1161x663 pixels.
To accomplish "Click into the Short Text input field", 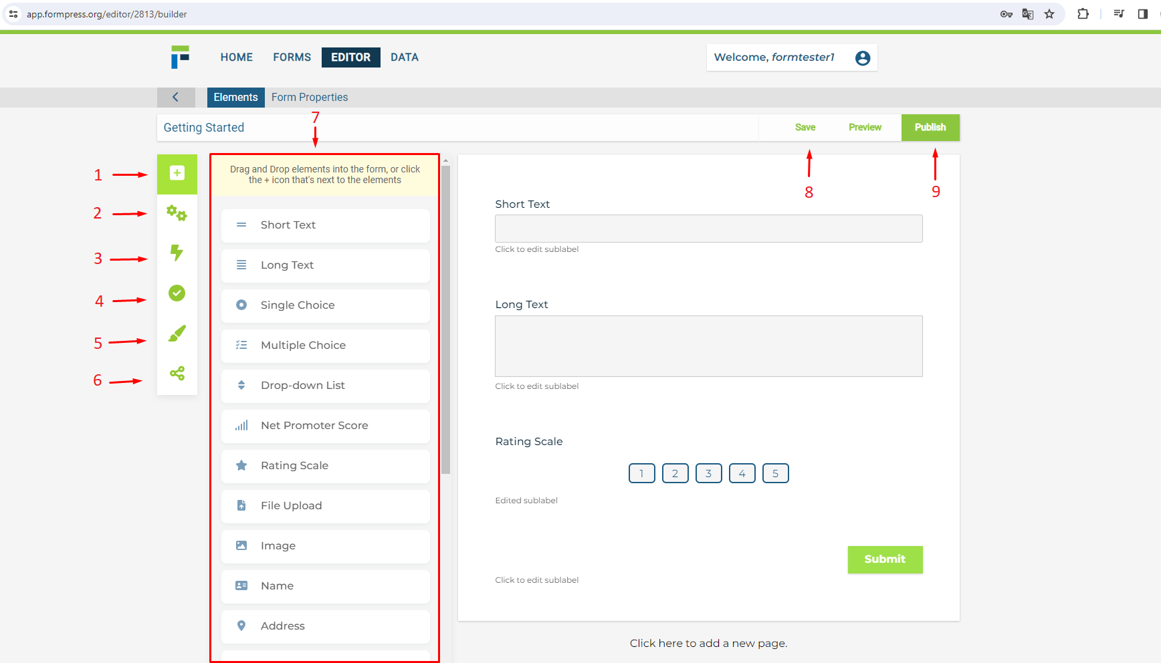I will click(x=709, y=229).
